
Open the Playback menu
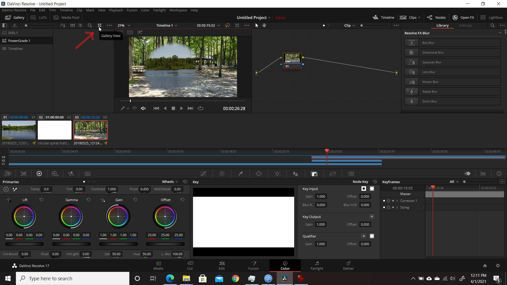(x=116, y=10)
